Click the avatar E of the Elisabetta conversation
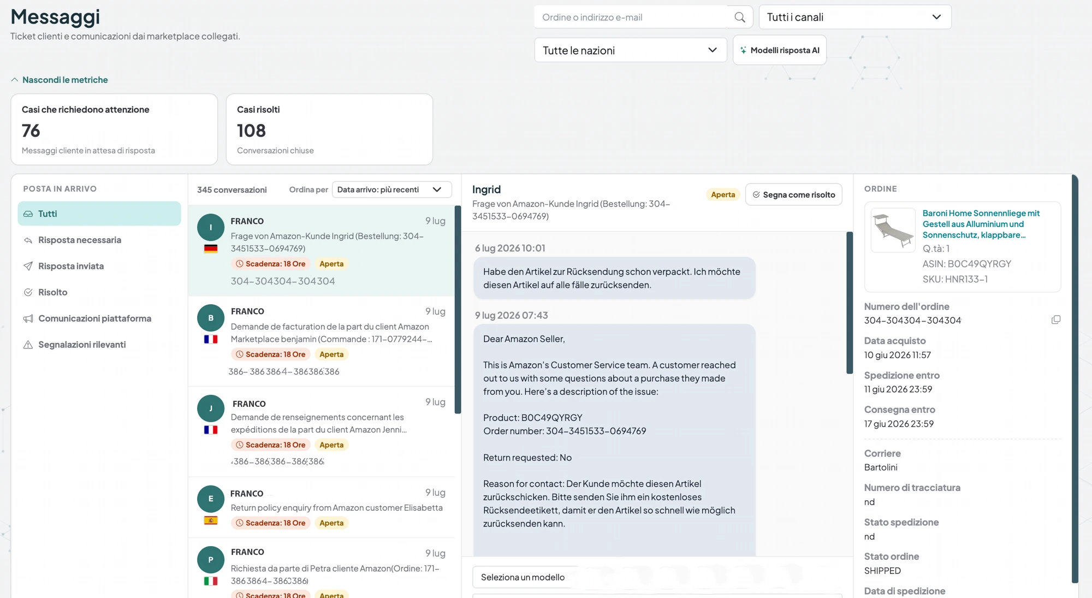 [x=211, y=499]
